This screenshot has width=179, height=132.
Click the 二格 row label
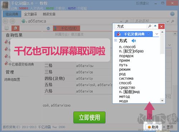tap(48, 65)
